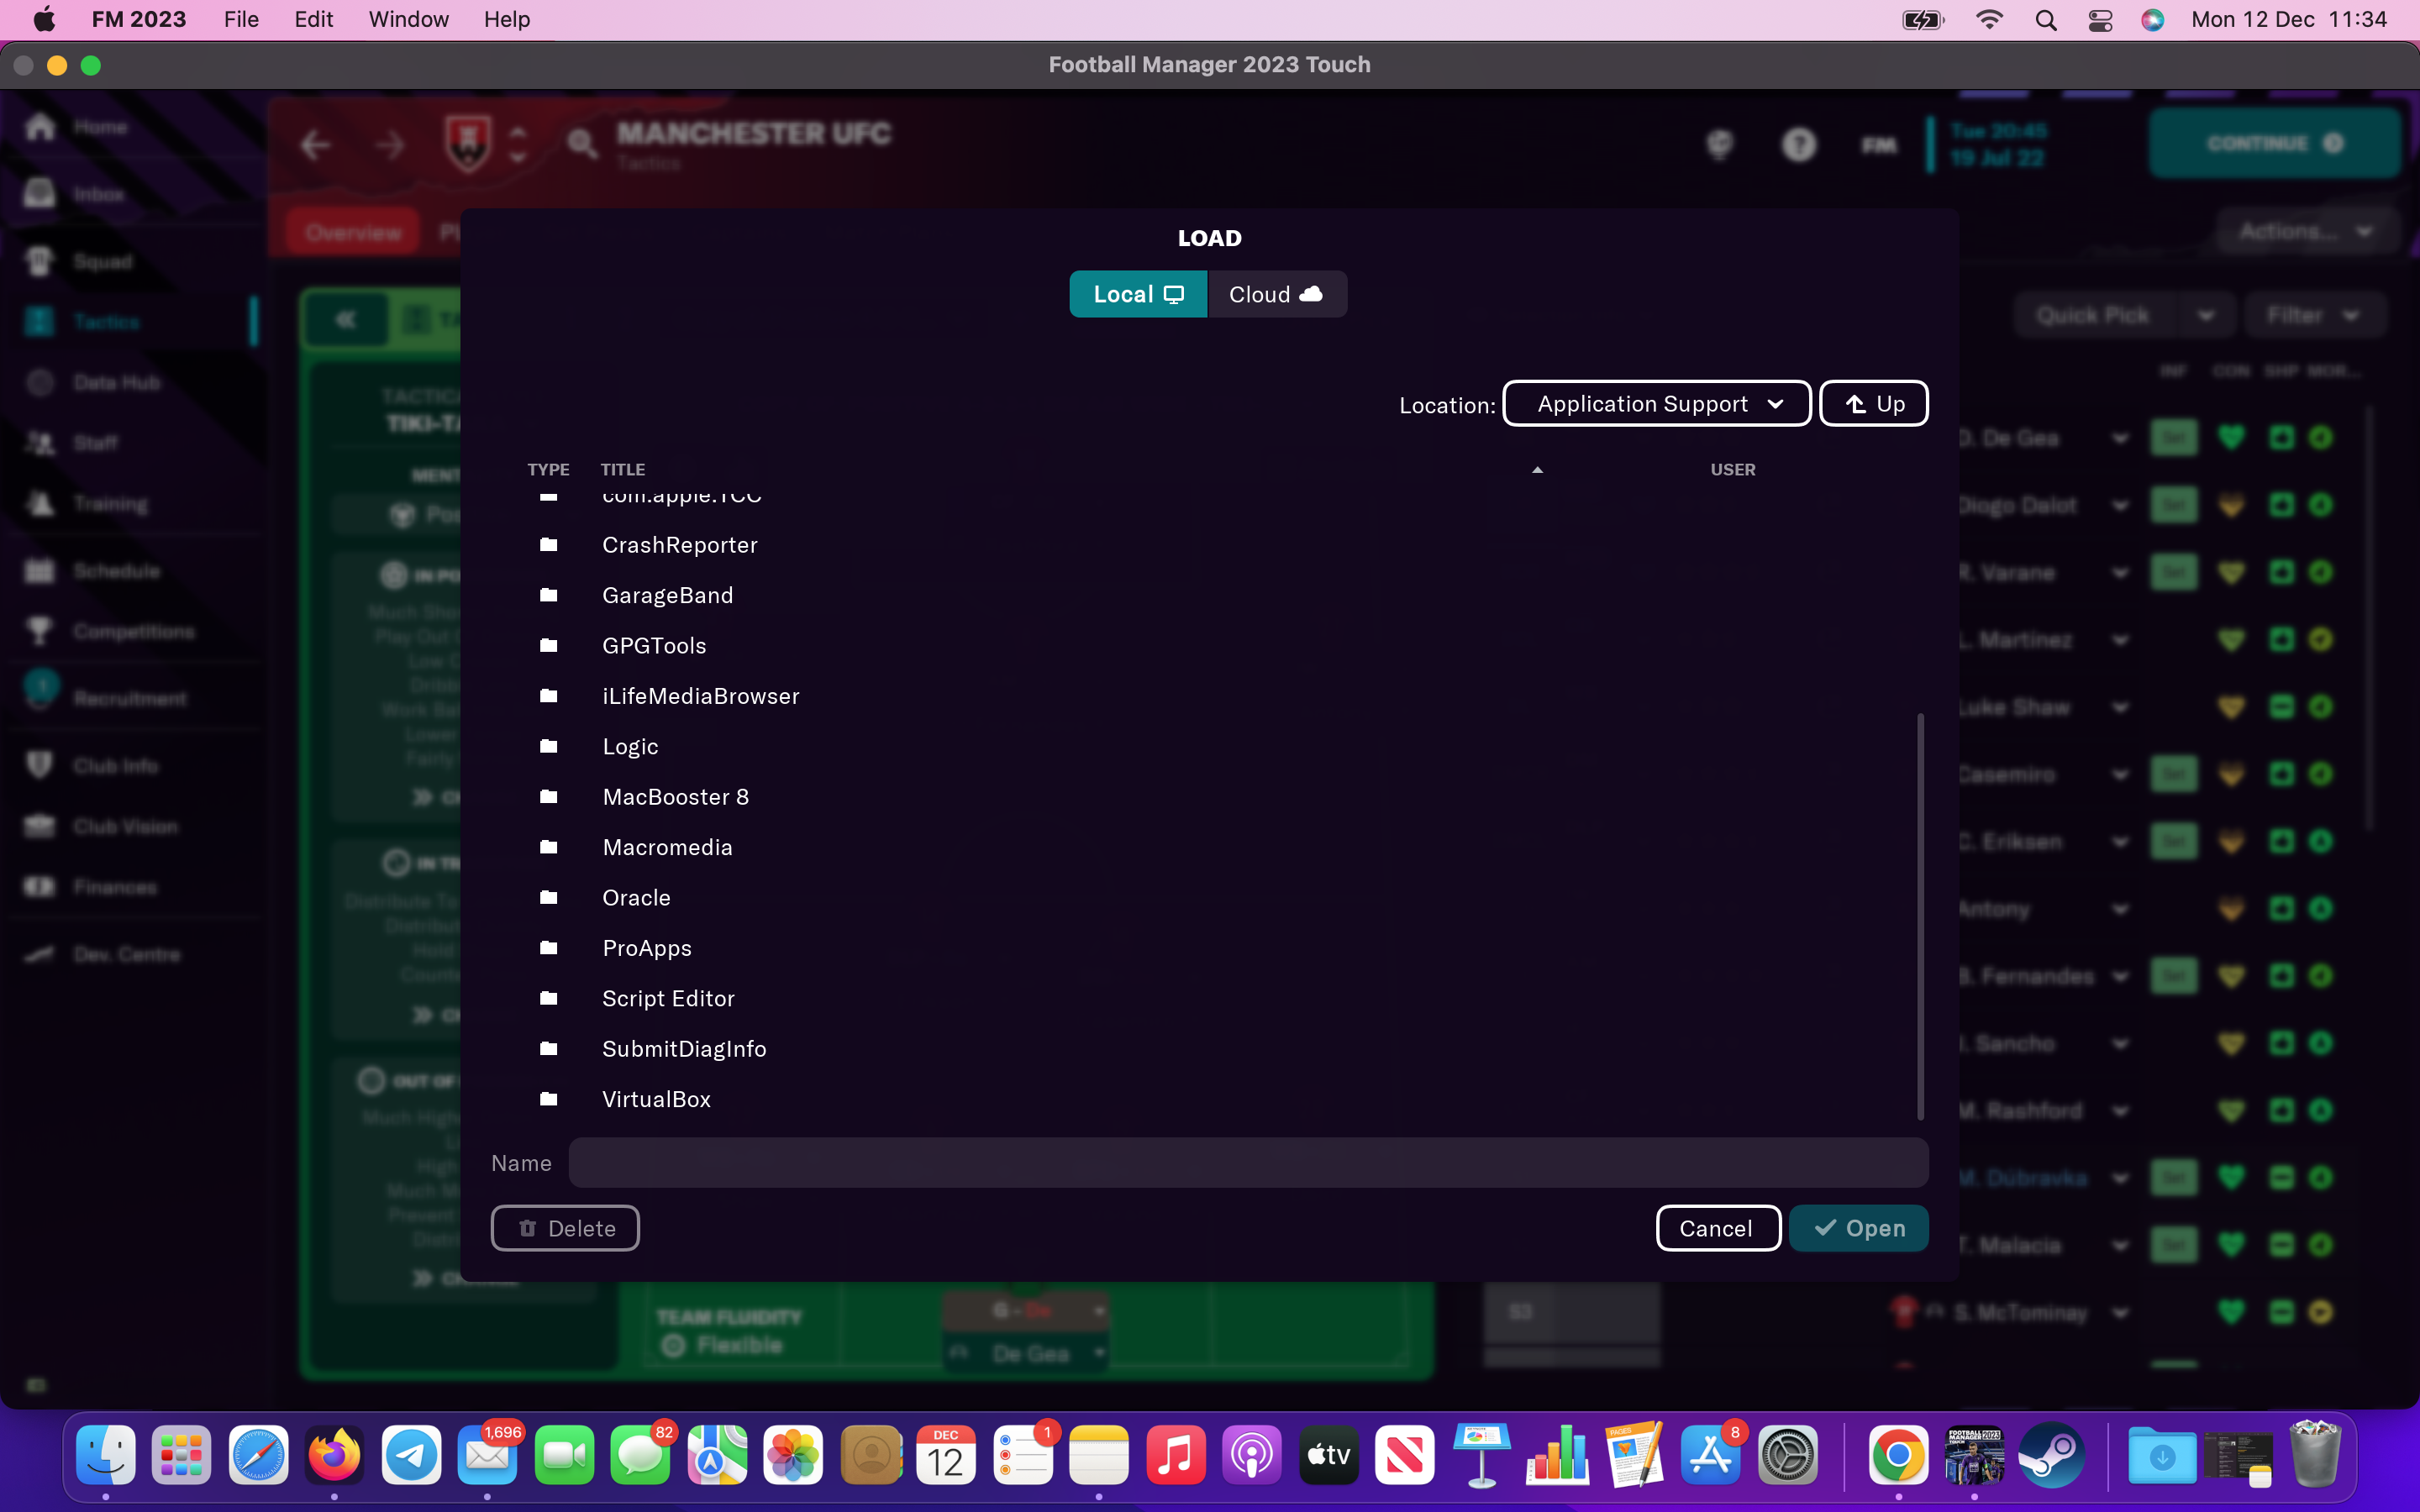Open the Quick Pick dropdown

click(2124, 316)
